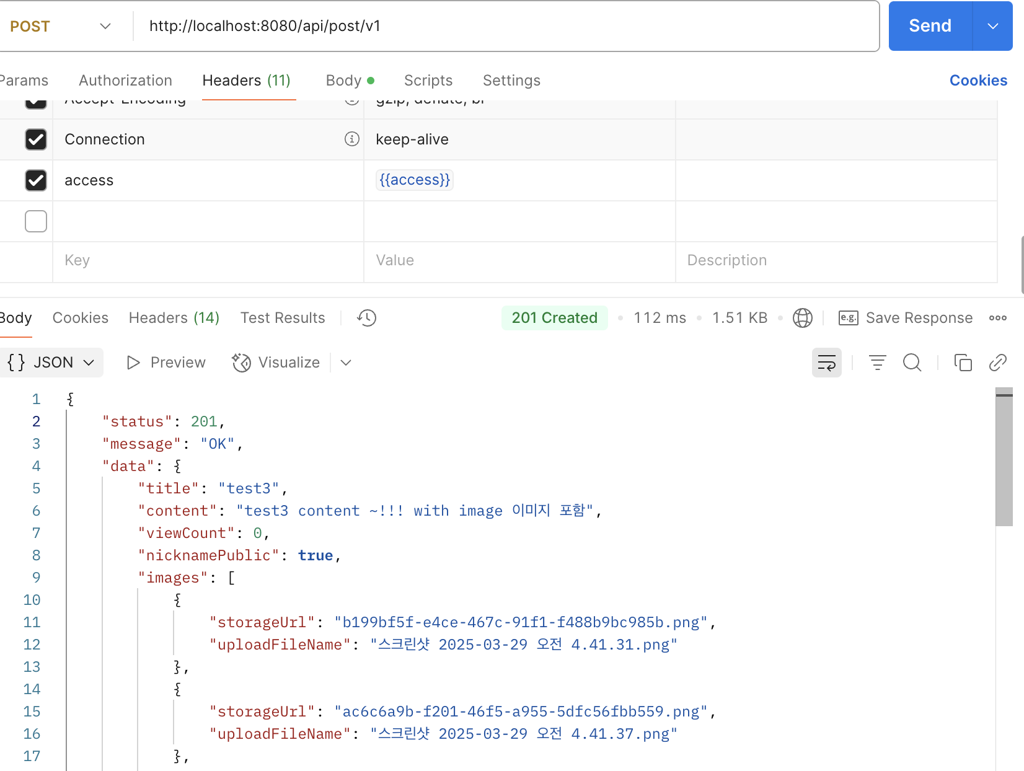
Task: Open the response history clock icon
Action: 366,318
